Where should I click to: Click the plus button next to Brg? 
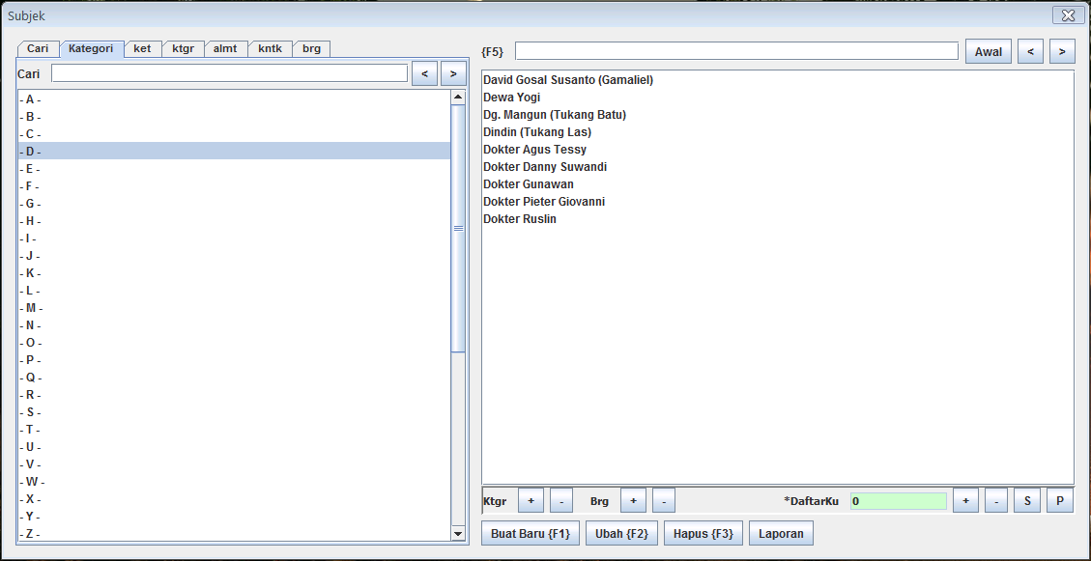[x=633, y=501]
